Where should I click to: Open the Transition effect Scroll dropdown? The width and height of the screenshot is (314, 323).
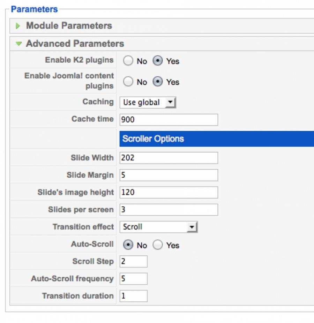coord(159,227)
